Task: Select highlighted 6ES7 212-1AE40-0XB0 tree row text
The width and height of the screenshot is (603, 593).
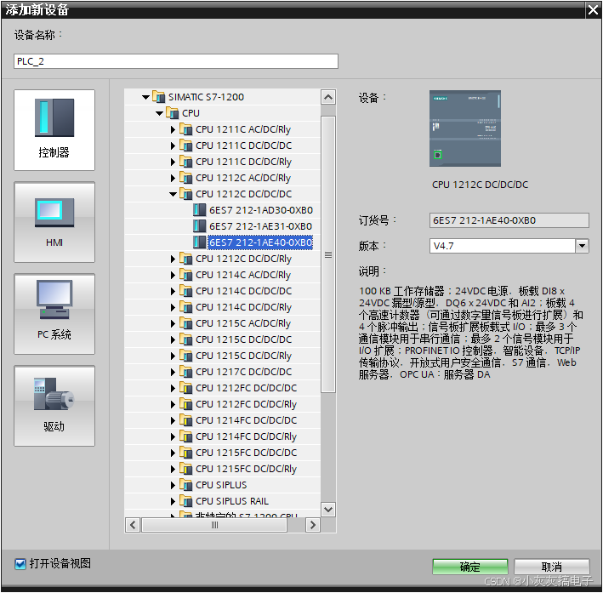Action: pyautogui.click(x=260, y=242)
